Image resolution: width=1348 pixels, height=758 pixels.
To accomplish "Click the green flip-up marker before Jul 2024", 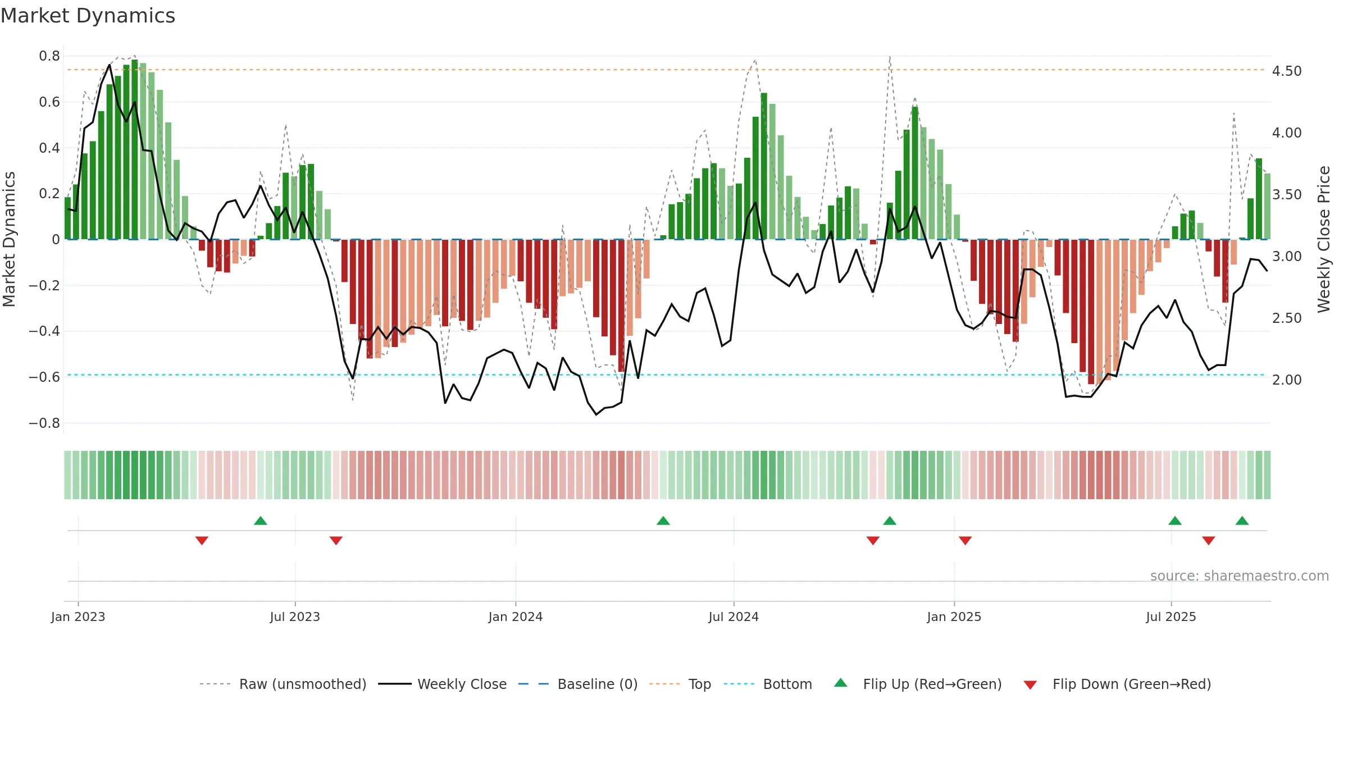I will point(663,520).
